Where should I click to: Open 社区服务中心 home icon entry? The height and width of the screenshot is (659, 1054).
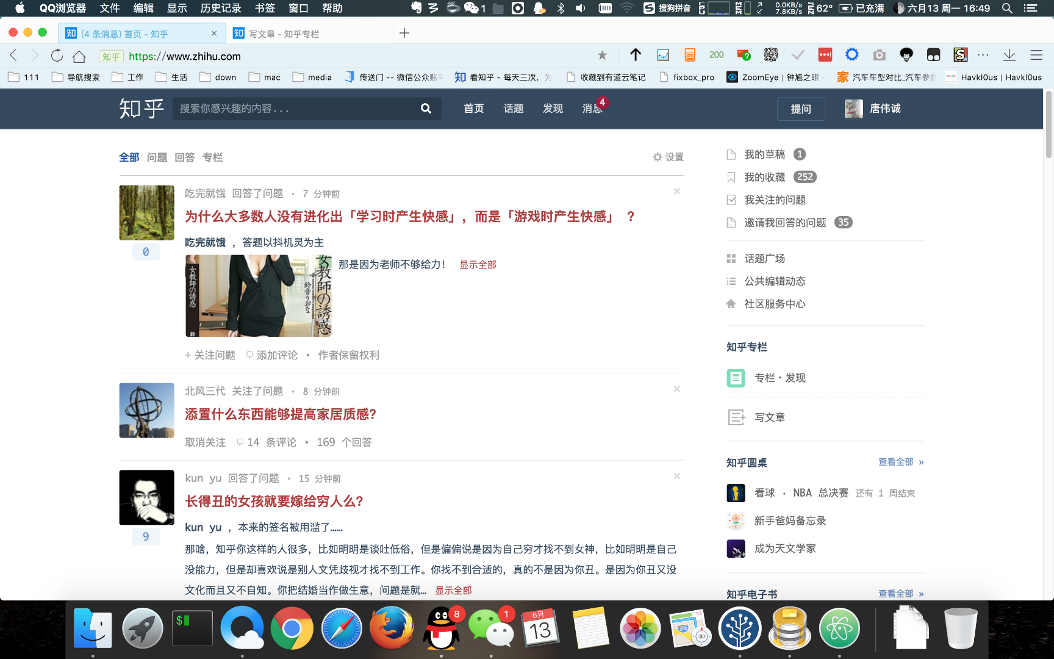(x=766, y=304)
